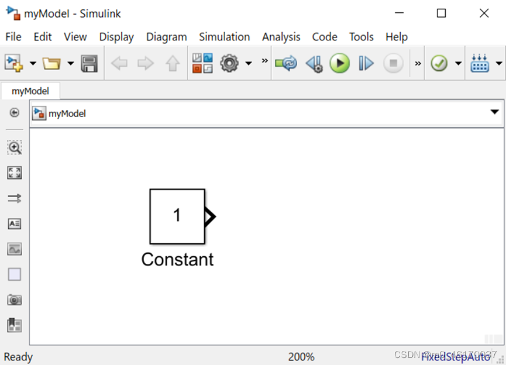Click myModel in the breadcrumb bar
The image size is (506, 365).
(x=67, y=113)
